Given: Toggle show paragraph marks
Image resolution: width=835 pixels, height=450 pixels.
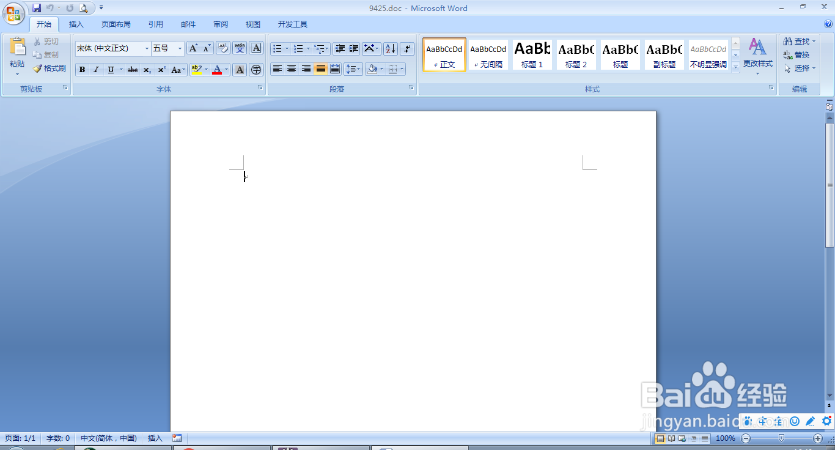Looking at the screenshot, I should pyautogui.click(x=407, y=48).
